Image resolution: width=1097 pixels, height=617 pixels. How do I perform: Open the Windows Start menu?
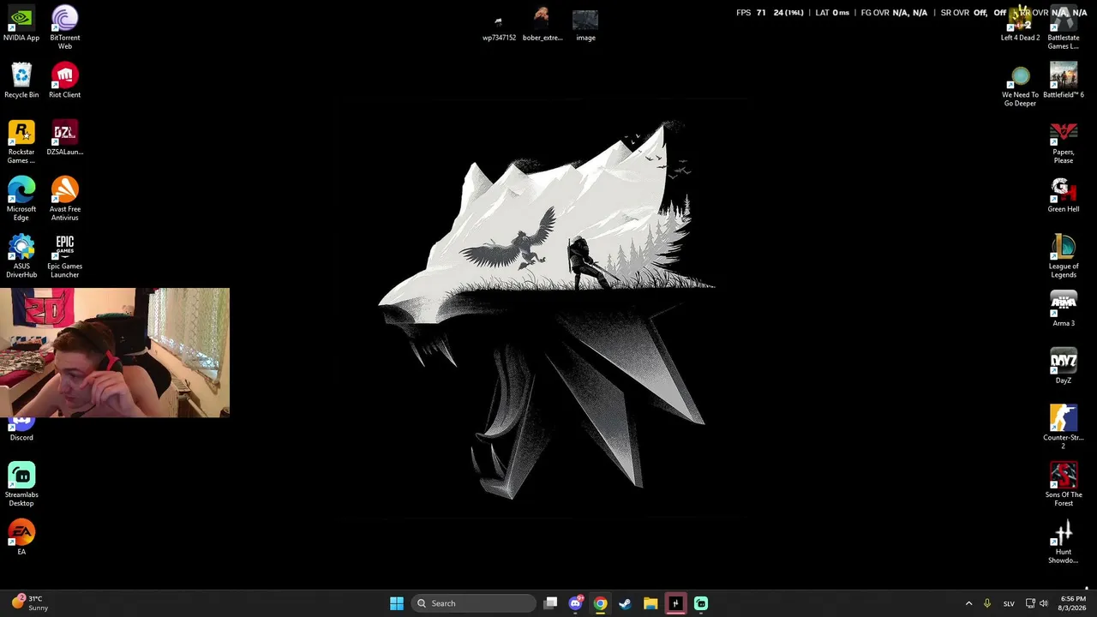pos(396,603)
